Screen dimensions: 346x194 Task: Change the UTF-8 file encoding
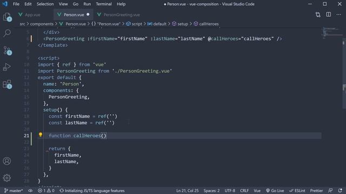coord(230,191)
